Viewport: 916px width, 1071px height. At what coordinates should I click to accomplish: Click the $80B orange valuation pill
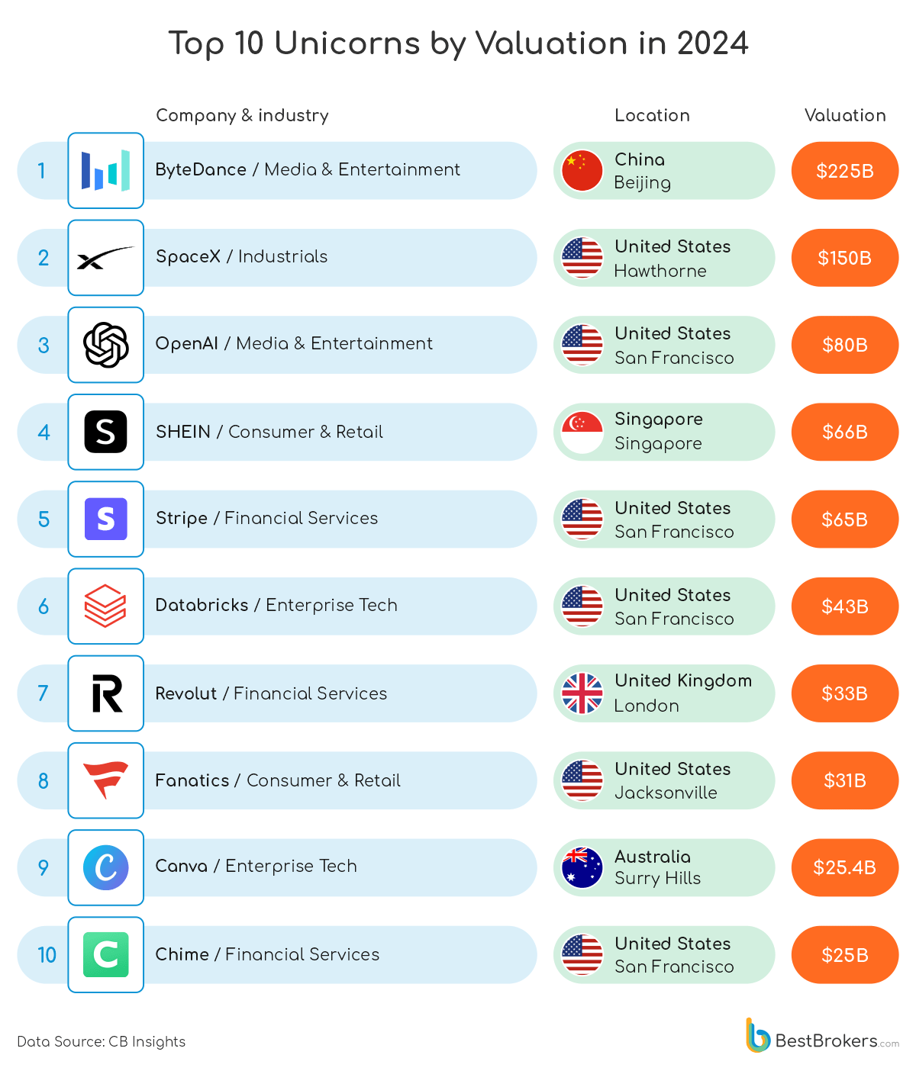pos(845,345)
